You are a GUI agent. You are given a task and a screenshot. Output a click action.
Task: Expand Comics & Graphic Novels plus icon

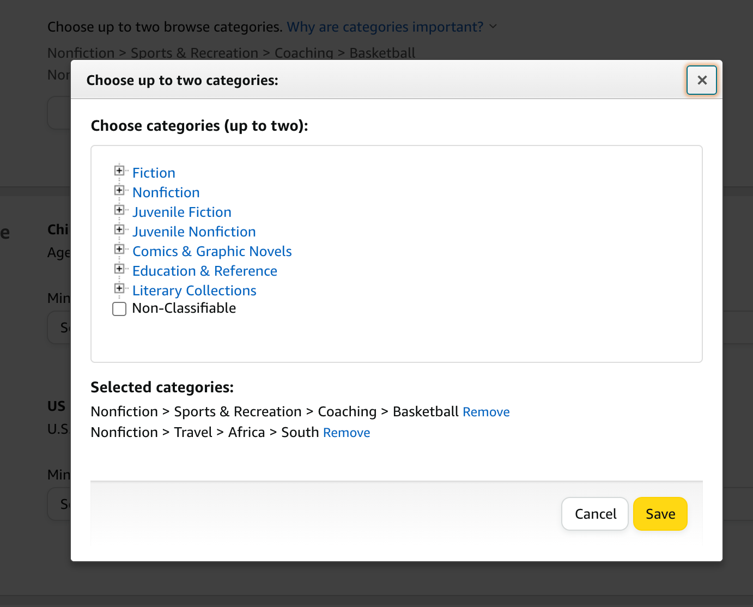point(119,249)
